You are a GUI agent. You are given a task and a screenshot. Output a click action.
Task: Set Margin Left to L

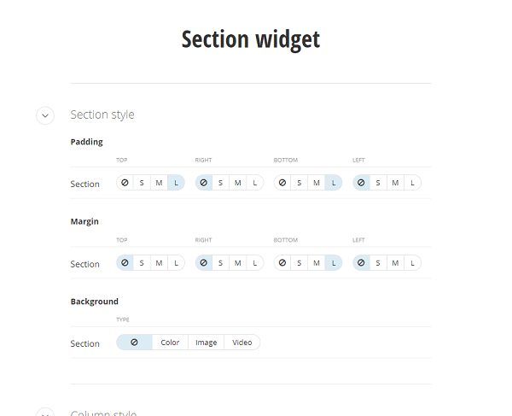coord(412,263)
